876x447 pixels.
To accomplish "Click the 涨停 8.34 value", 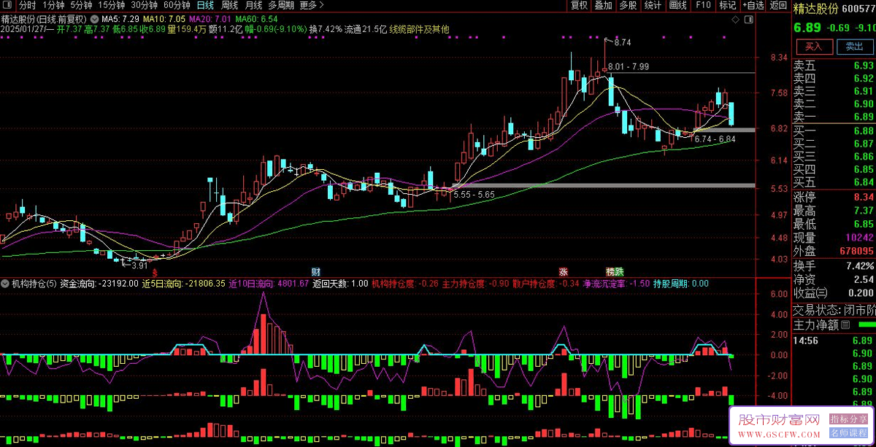I will 864,197.
